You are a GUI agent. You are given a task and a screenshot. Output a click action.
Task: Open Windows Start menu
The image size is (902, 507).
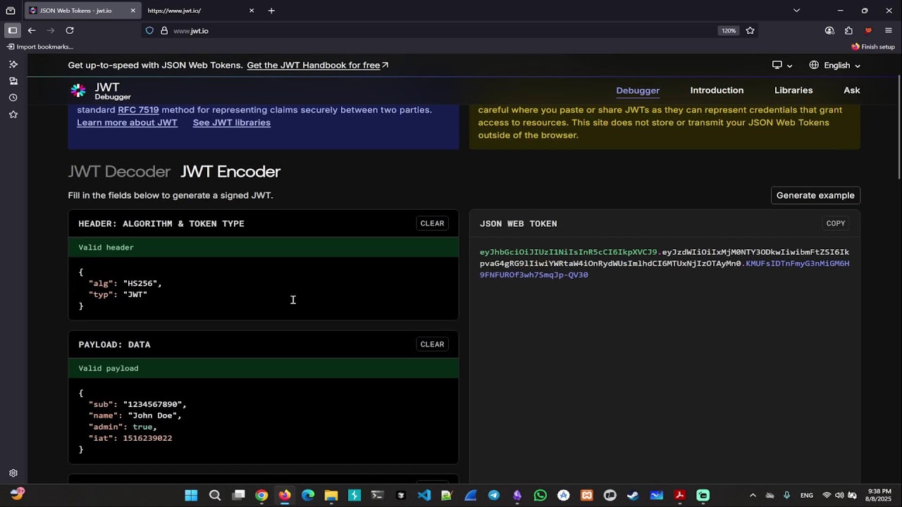point(191,495)
